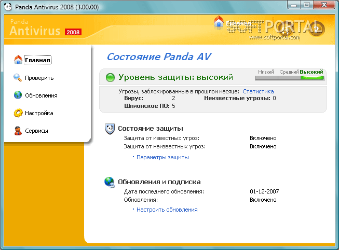Click the protection level indicator bar
Viewport: 339px width, 250px height.
coord(289,78)
